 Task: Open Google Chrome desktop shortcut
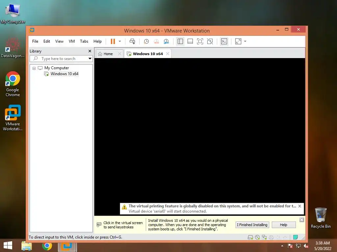coord(13,84)
